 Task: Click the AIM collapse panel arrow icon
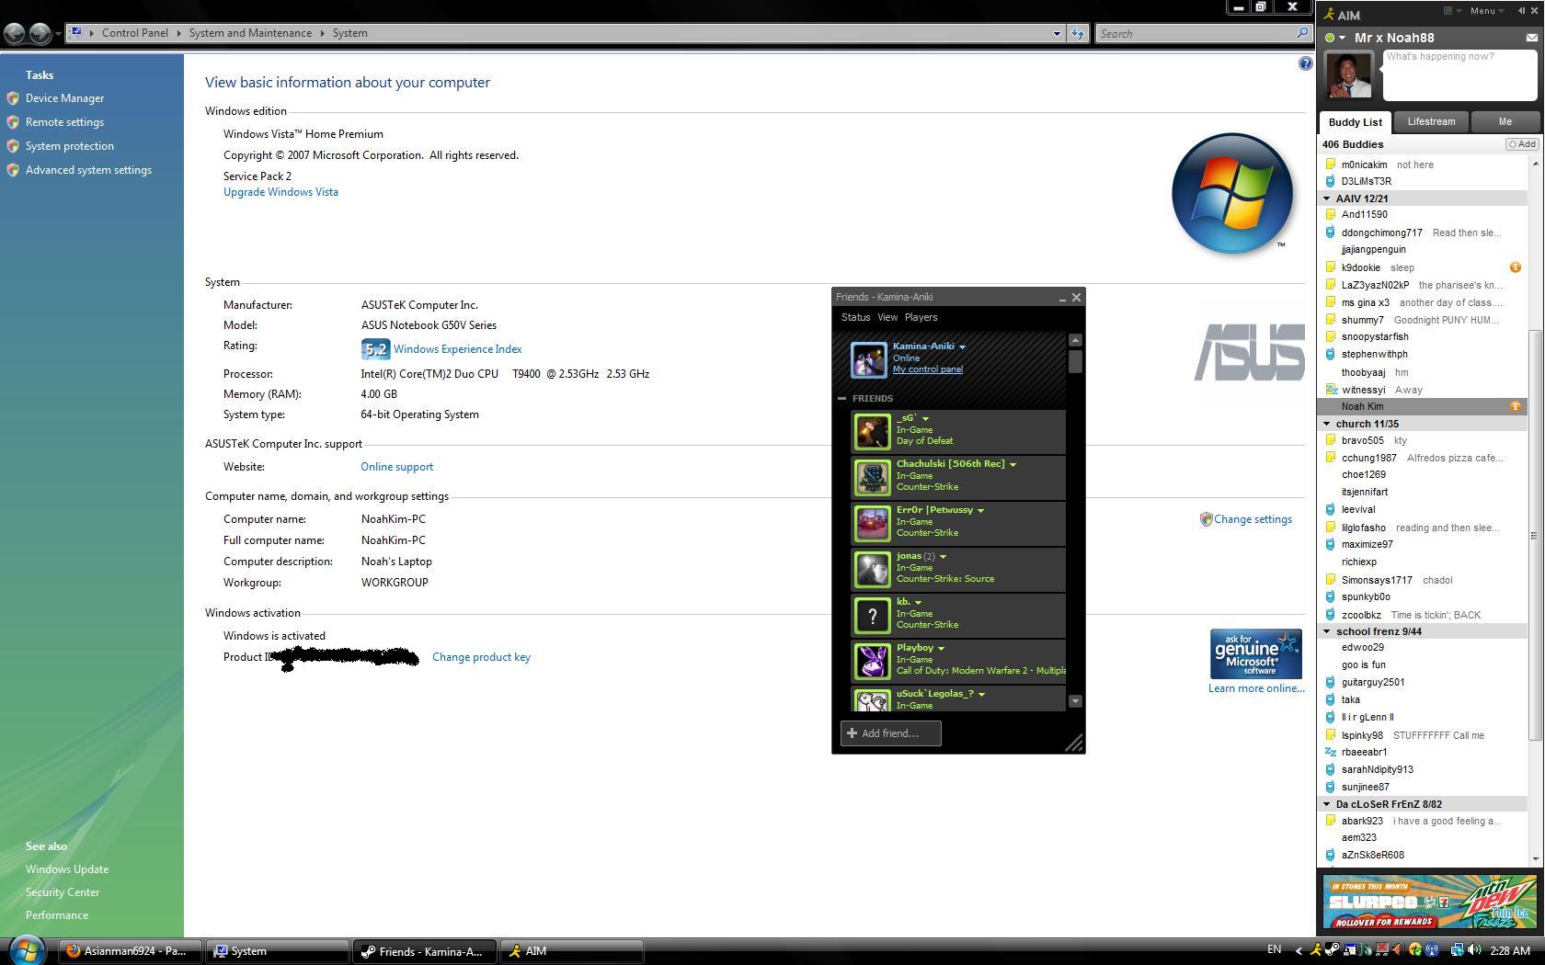(x=1521, y=11)
